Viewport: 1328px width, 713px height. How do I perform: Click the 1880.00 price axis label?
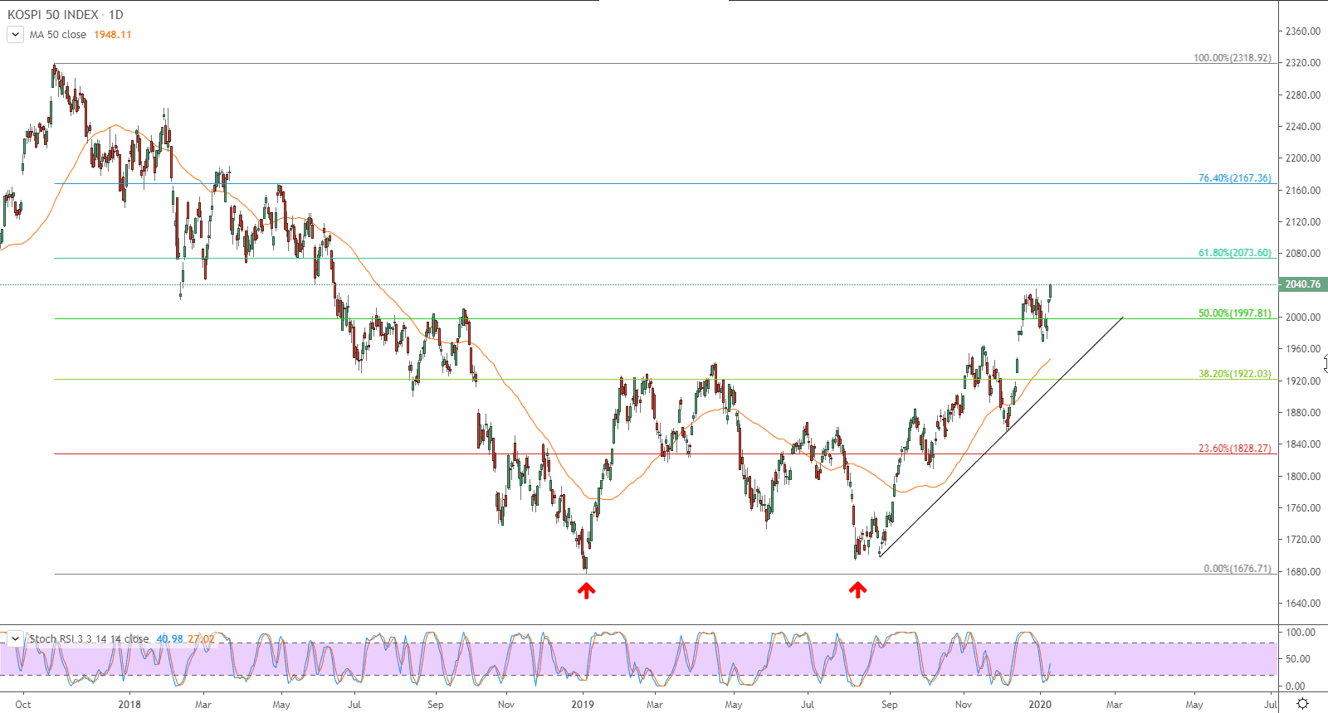click(1303, 413)
